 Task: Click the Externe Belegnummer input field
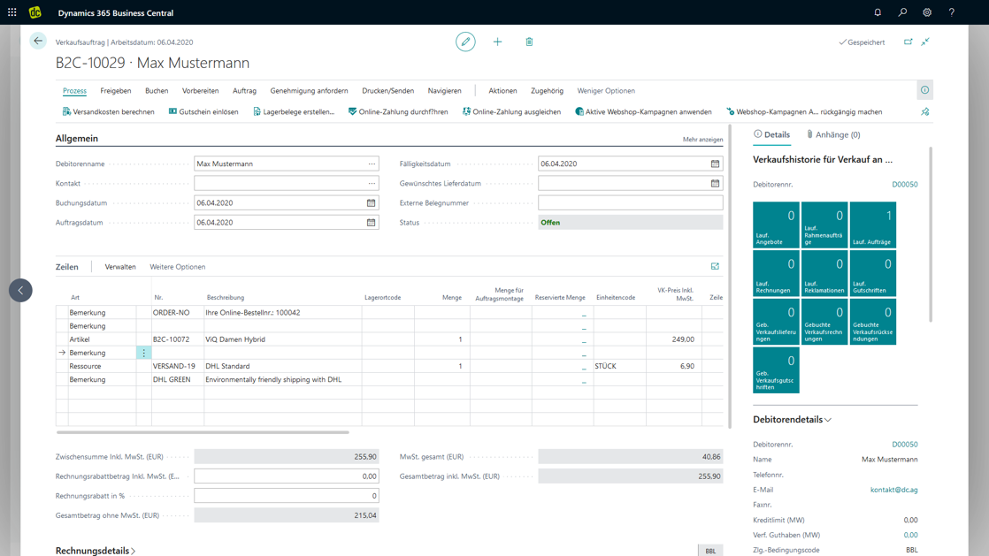tap(630, 203)
